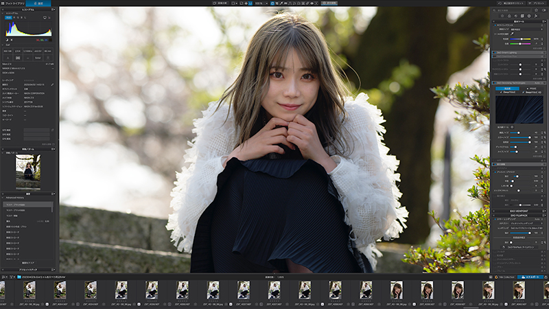
Task: Select the preview thumbnail in navigator panel
Action: pos(28,171)
